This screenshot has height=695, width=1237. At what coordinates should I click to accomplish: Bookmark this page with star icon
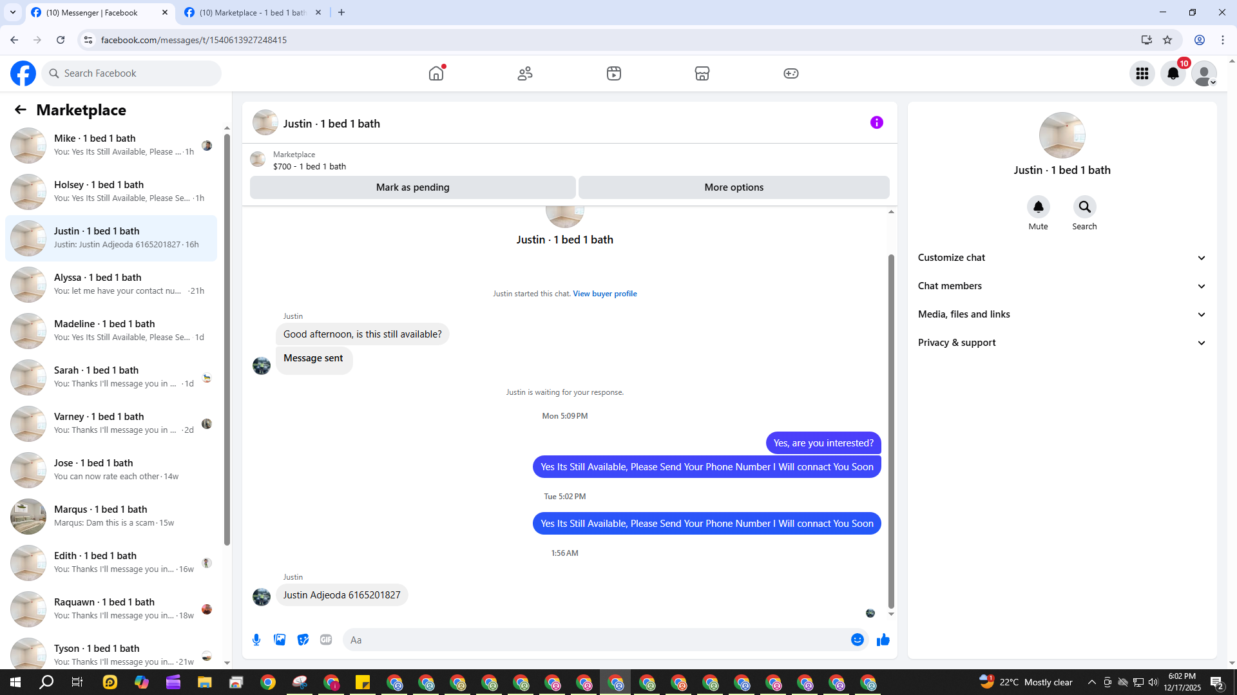pos(1167,40)
